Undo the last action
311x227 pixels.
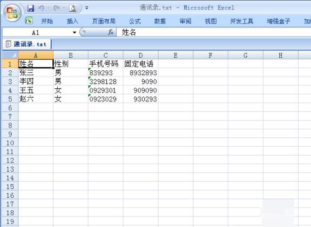pyautogui.click(x=41, y=8)
